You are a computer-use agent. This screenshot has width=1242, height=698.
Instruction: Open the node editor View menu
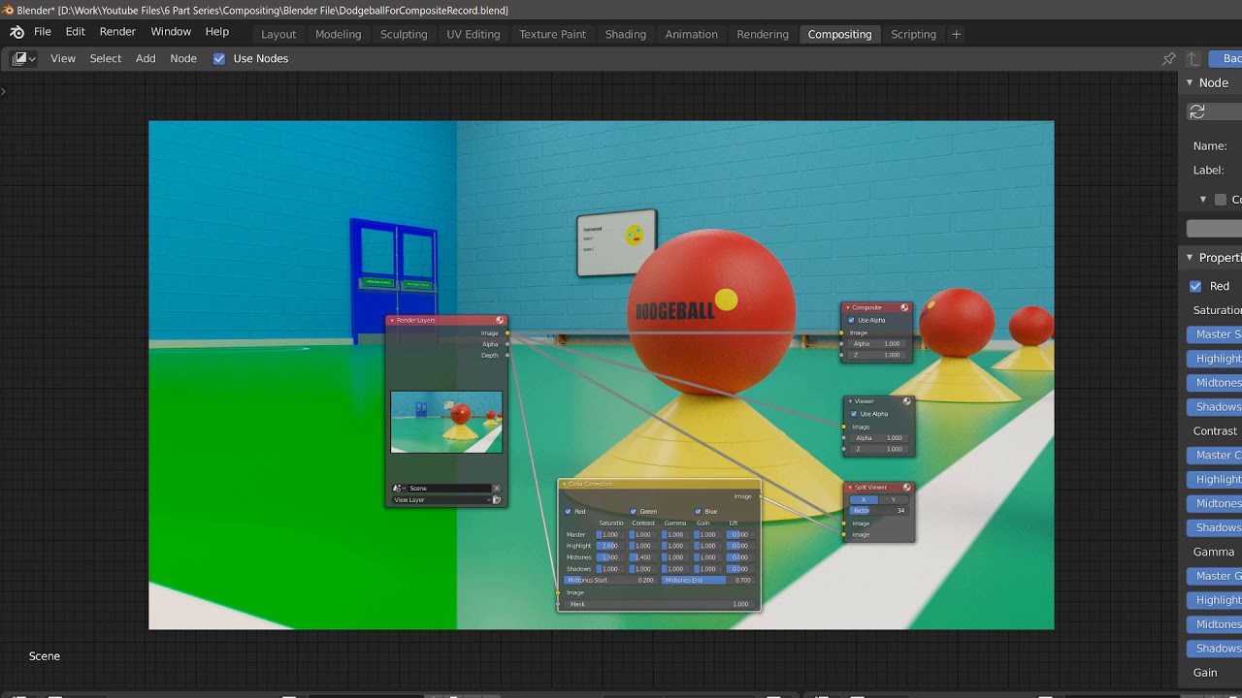tap(63, 58)
